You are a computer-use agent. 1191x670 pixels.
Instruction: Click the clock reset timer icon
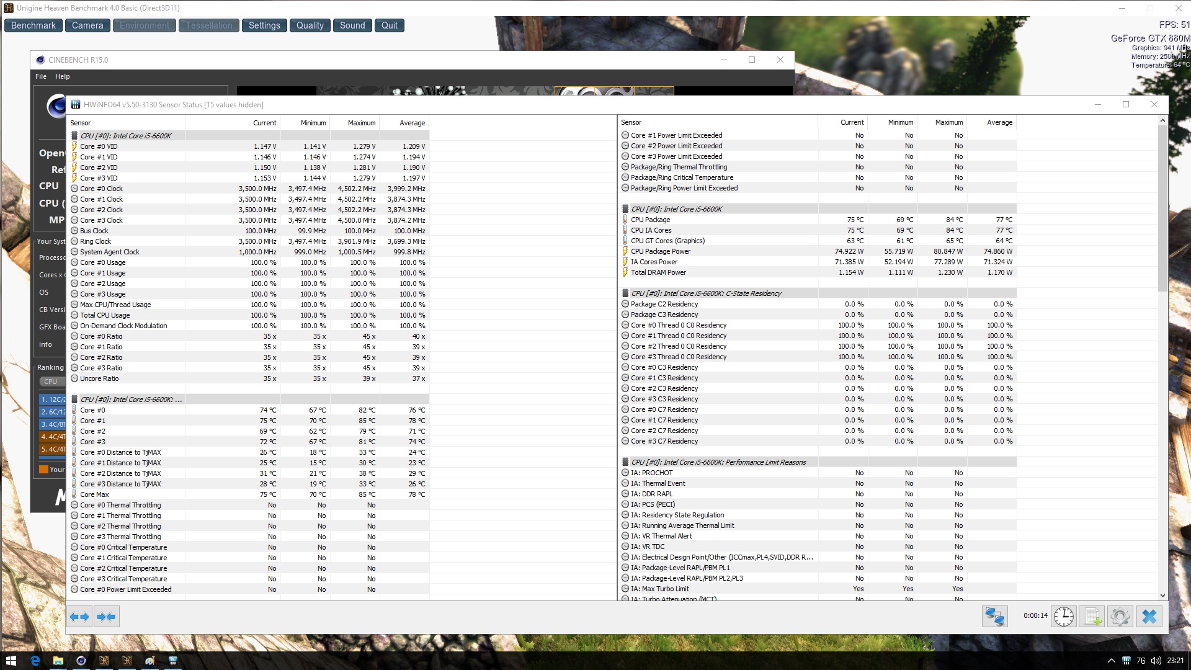coord(1063,616)
